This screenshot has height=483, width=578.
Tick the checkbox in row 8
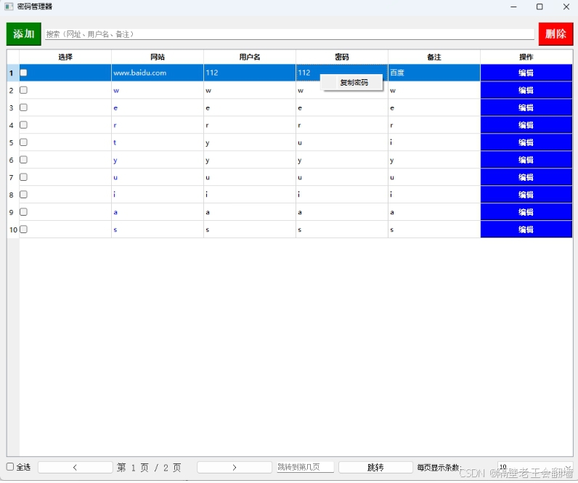pos(23,195)
